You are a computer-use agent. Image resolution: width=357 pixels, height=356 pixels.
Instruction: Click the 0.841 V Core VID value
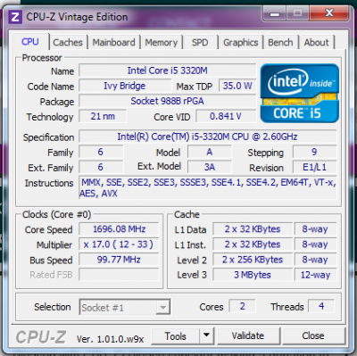pos(226,116)
